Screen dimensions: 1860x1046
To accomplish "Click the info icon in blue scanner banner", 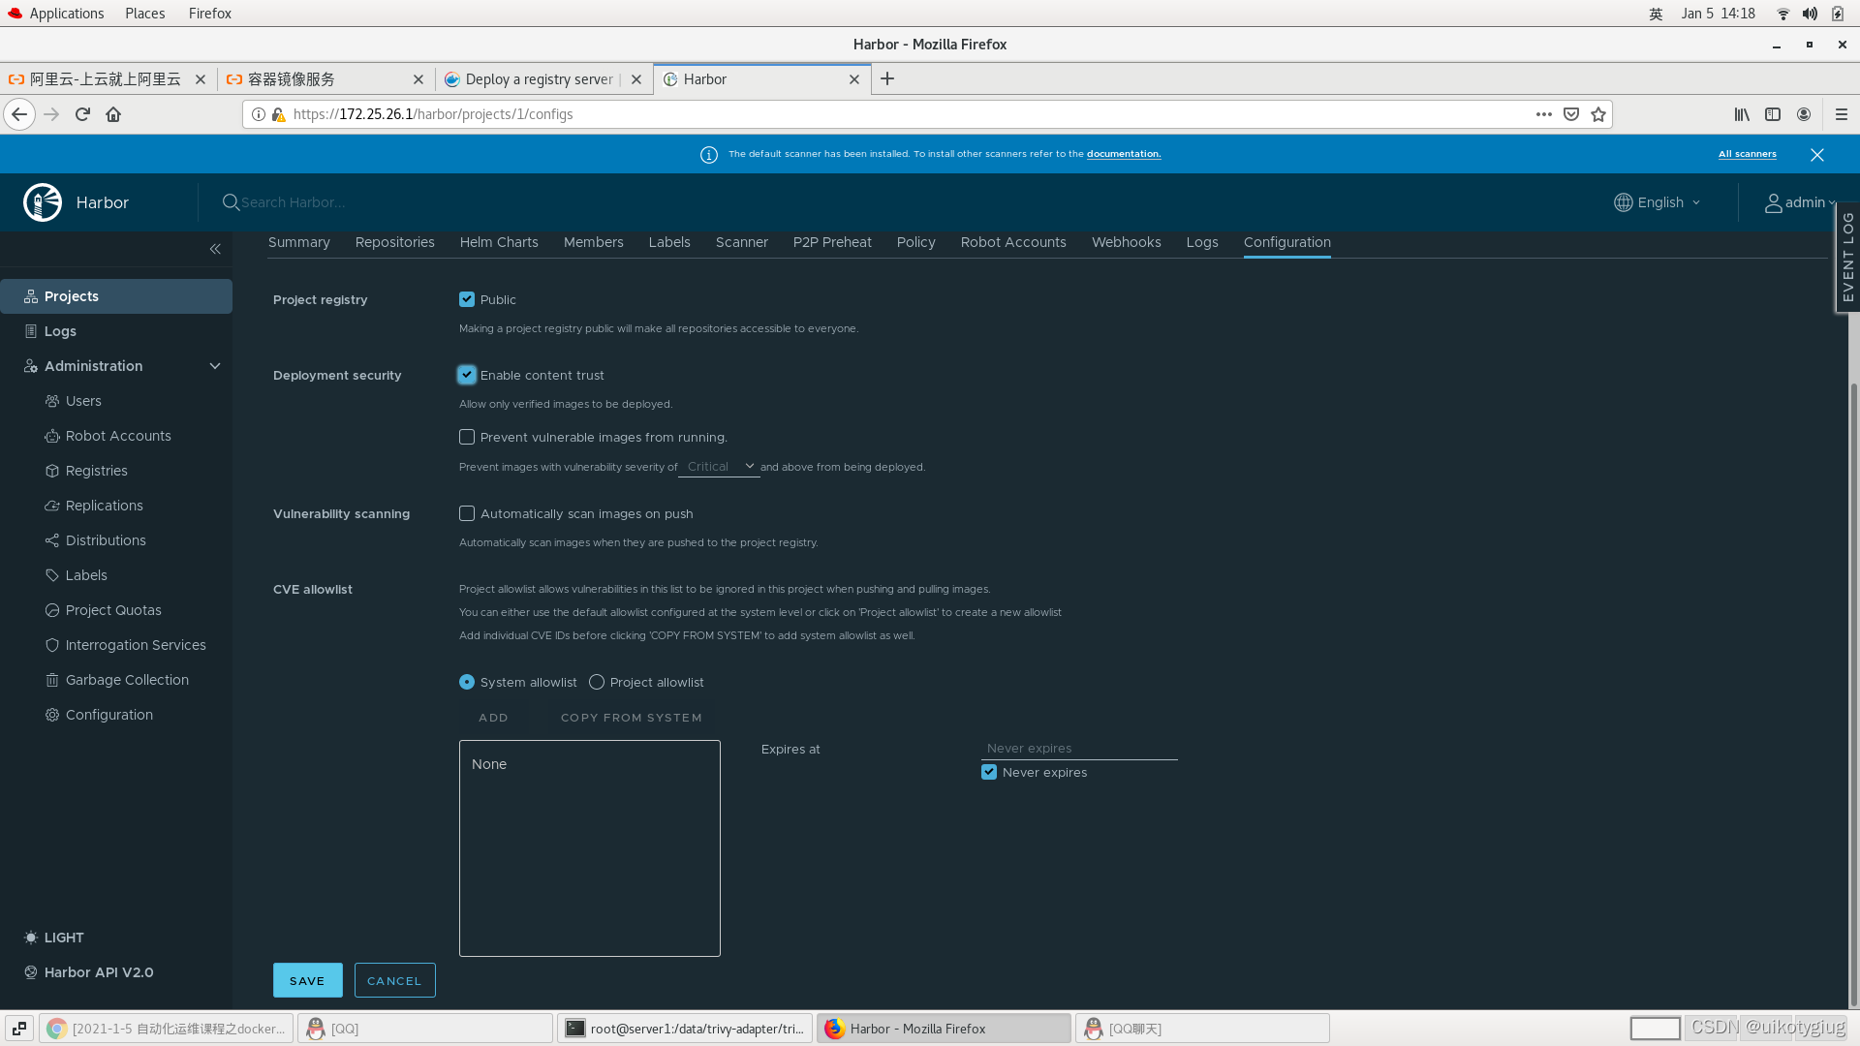I will [709, 155].
